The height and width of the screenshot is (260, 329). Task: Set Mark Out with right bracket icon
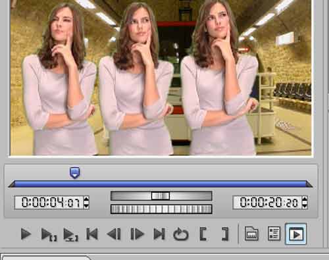pos(225,234)
